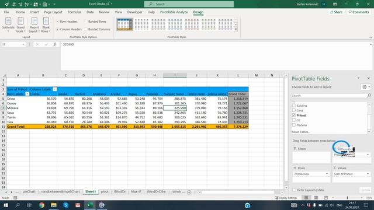Viewport: 374px width, 210px height.
Task: Switch to Page Layout view in status bar
Action: [316, 198]
